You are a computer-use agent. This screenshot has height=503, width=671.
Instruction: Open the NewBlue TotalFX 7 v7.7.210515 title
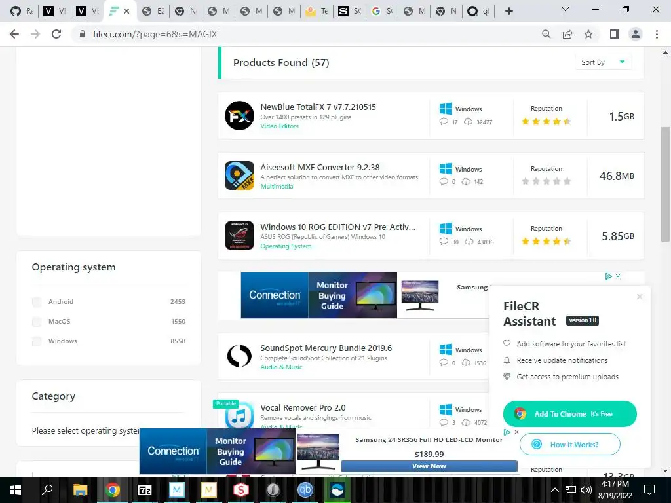coord(318,107)
